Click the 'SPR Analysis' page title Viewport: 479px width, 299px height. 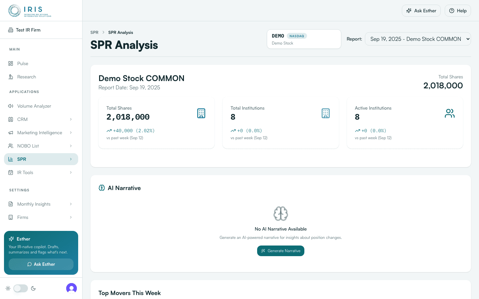pyautogui.click(x=124, y=45)
